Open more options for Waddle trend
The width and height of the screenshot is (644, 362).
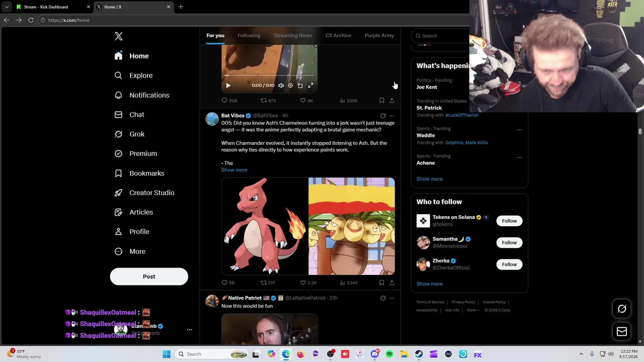click(519, 130)
